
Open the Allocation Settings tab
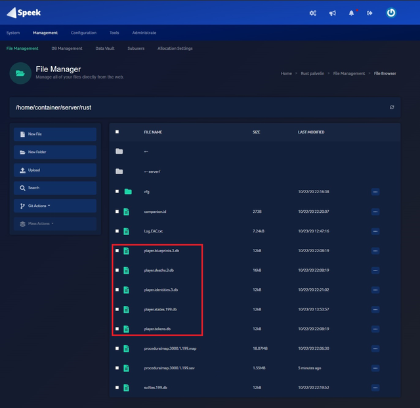tap(175, 48)
